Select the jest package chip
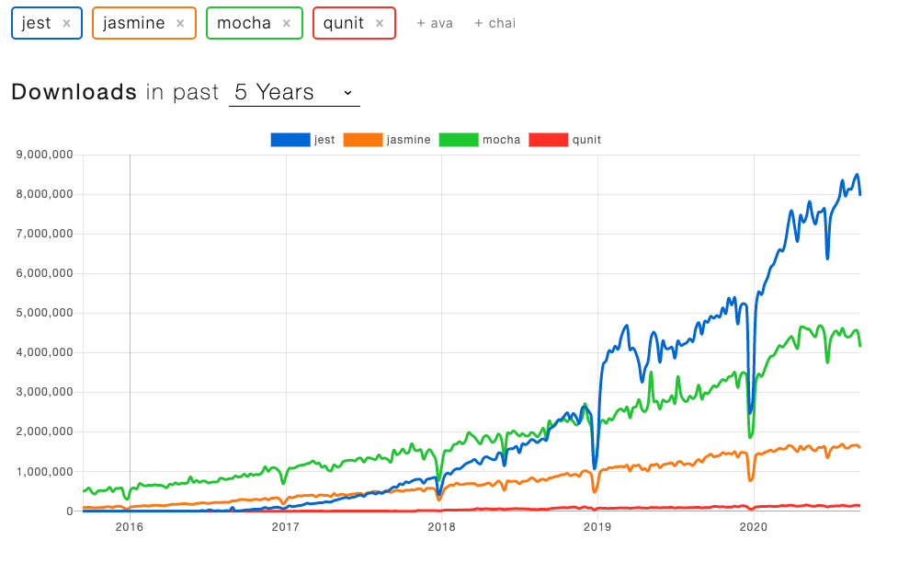Viewport: 898px width, 563px height. 35,23
